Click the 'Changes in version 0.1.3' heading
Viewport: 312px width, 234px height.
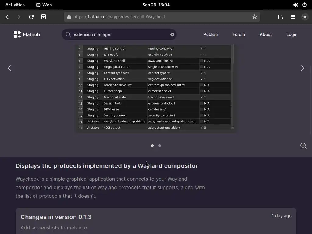pyautogui.click(x=56, y=217)
